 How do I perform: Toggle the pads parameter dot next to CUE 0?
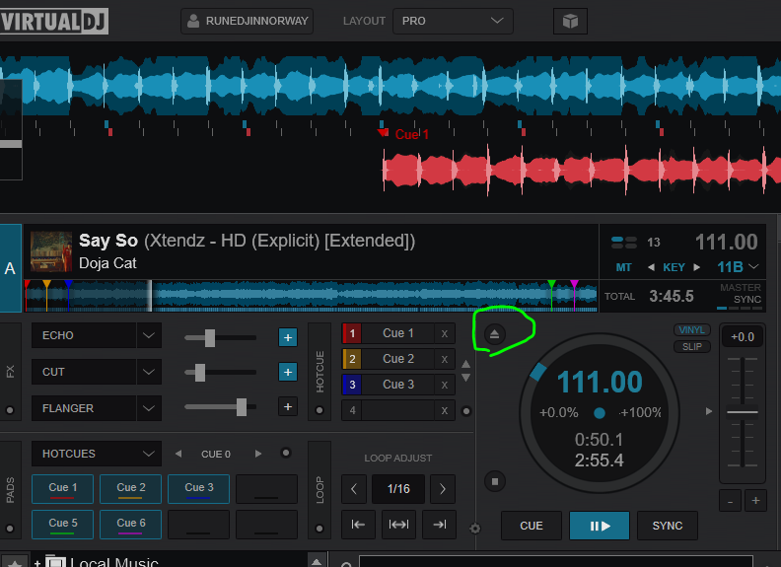pos(286,453)
